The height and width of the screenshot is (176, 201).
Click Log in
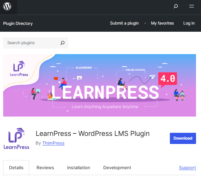pos(189,23)
